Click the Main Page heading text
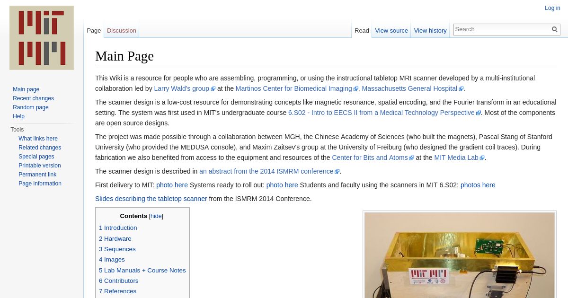 coord(124,56)
